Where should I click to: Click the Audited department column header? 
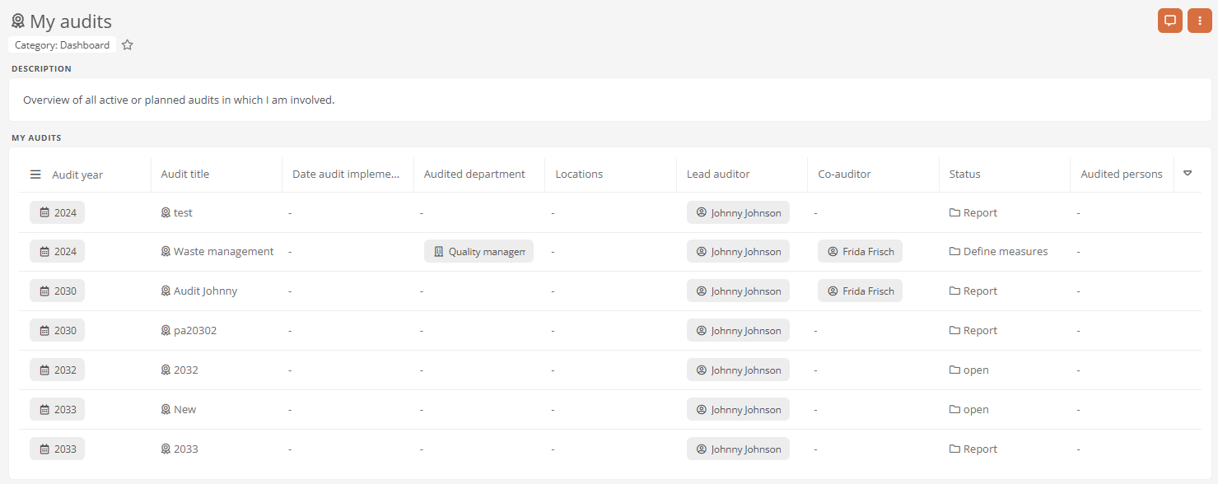tap(474, 175)
